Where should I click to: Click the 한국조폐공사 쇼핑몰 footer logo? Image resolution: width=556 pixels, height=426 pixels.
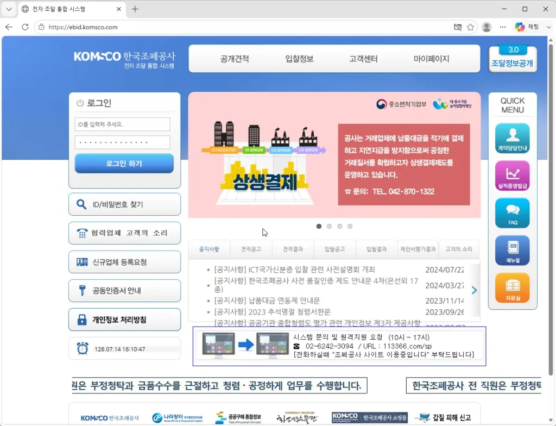369,417
